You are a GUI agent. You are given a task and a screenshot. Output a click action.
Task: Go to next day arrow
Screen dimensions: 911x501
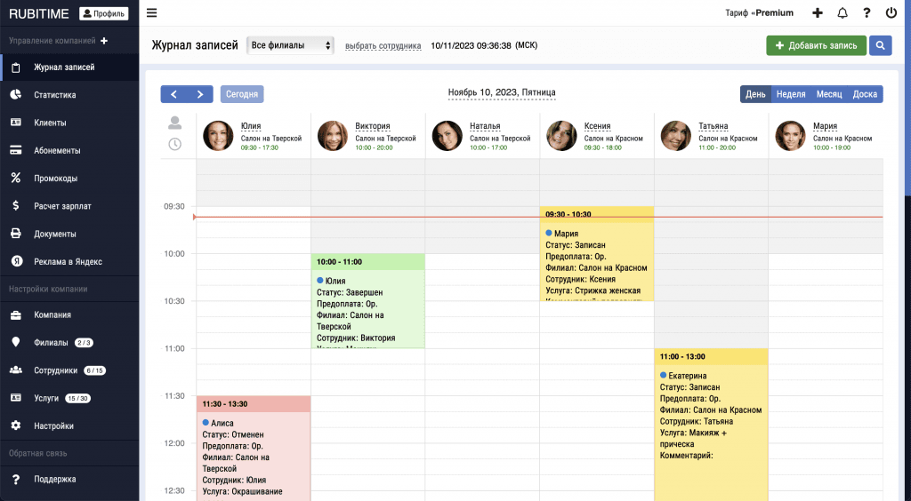(200, 94)
